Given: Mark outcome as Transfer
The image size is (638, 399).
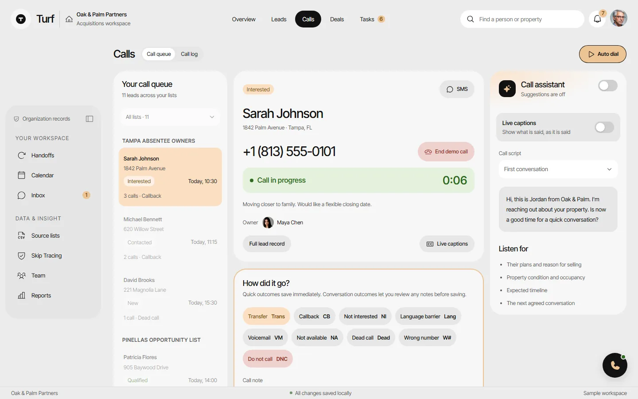Looking at the screenshot, I should pos(266,317).
